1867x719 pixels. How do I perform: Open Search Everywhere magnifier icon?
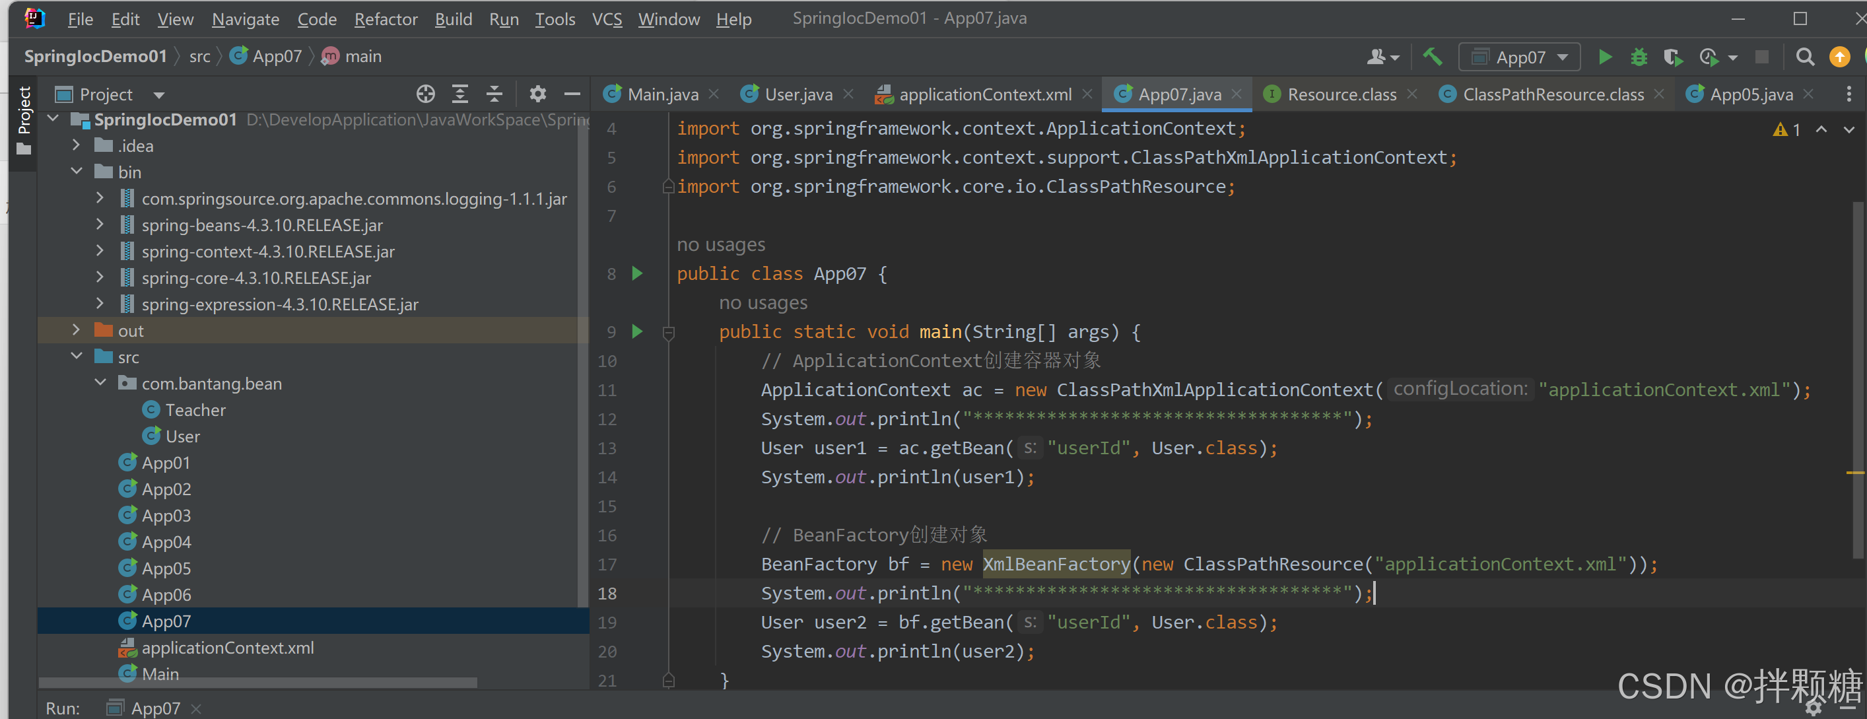tap(1805, 57)
